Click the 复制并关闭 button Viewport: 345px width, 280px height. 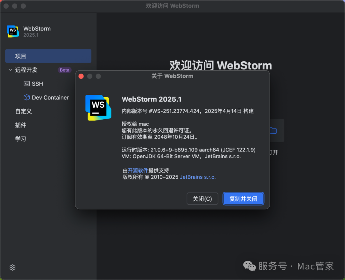click(243, 198)
